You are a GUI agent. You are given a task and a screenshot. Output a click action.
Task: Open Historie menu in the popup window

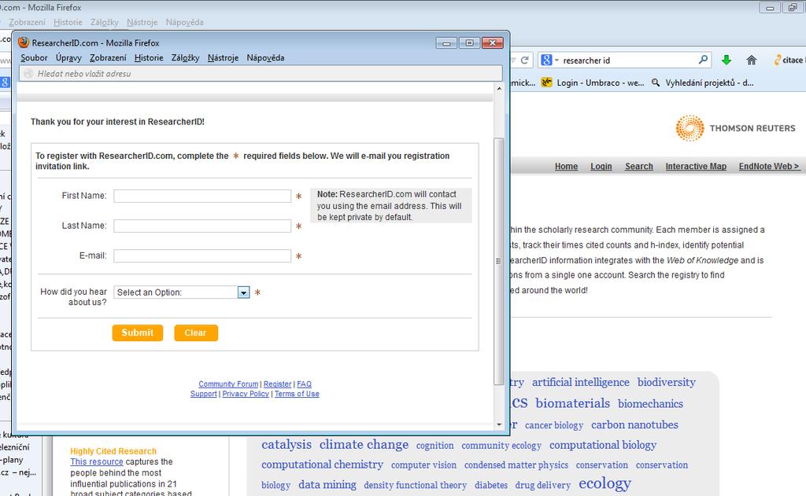click(149, 58)
